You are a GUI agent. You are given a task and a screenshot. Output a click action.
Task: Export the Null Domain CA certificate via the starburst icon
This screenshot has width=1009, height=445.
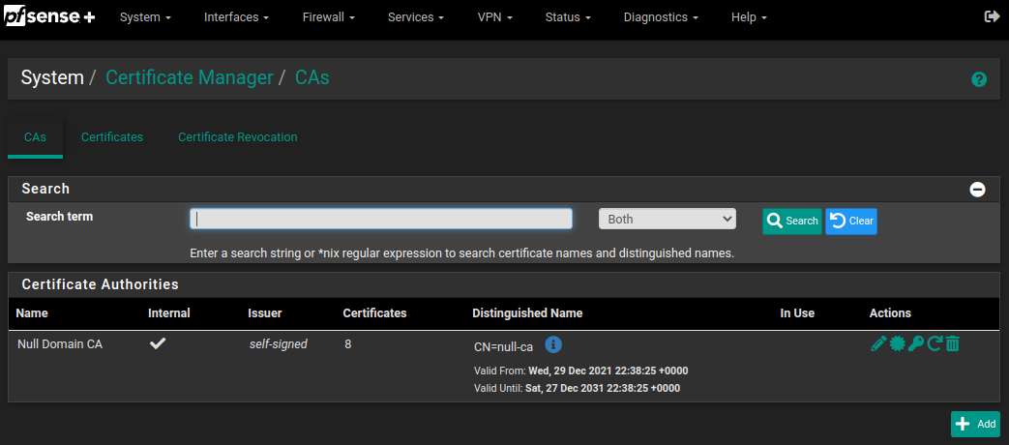897,344
